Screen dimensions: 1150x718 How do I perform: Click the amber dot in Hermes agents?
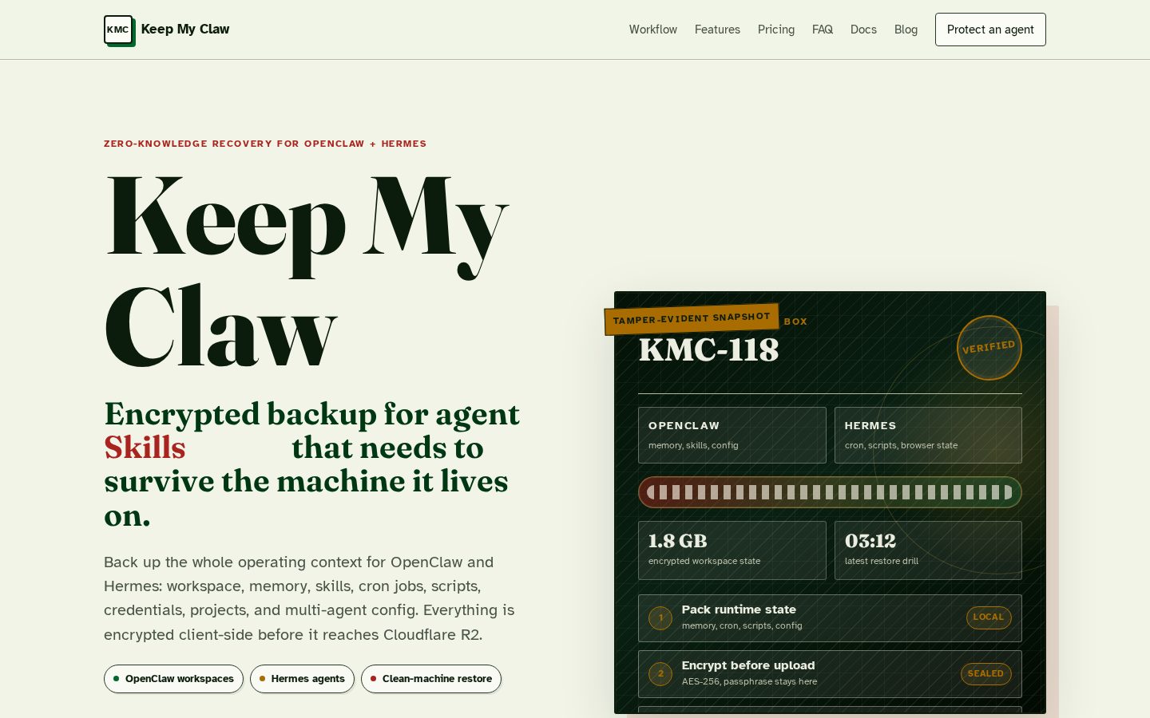(262, 679)
